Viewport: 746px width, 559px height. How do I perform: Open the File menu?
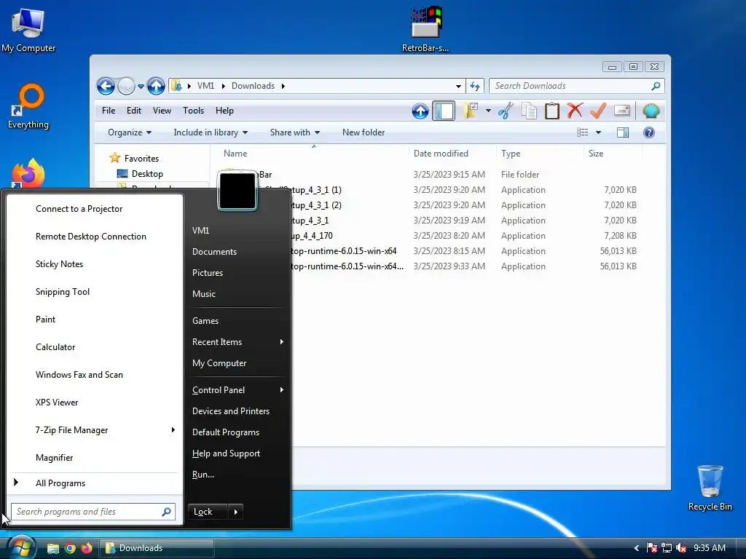pos(109,111)
